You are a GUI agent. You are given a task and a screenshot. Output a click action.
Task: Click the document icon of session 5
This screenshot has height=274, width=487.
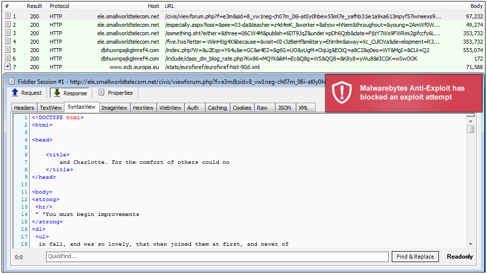click(7, 50)
